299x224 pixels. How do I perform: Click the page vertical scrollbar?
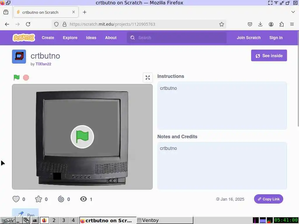[x=298, y=86]
